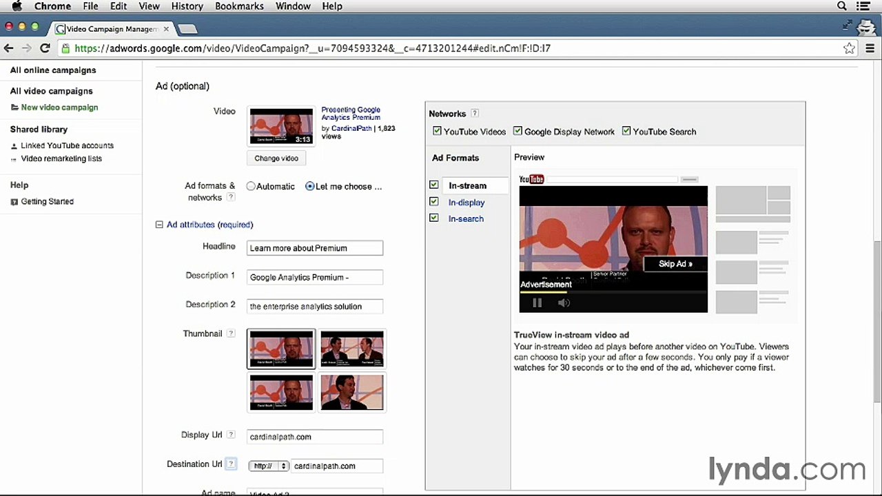The height and width of the screenshot is (496, 882).
Task: Click the fullscreen arrows in Chrome title bar
Action: (x=848, y=25)
